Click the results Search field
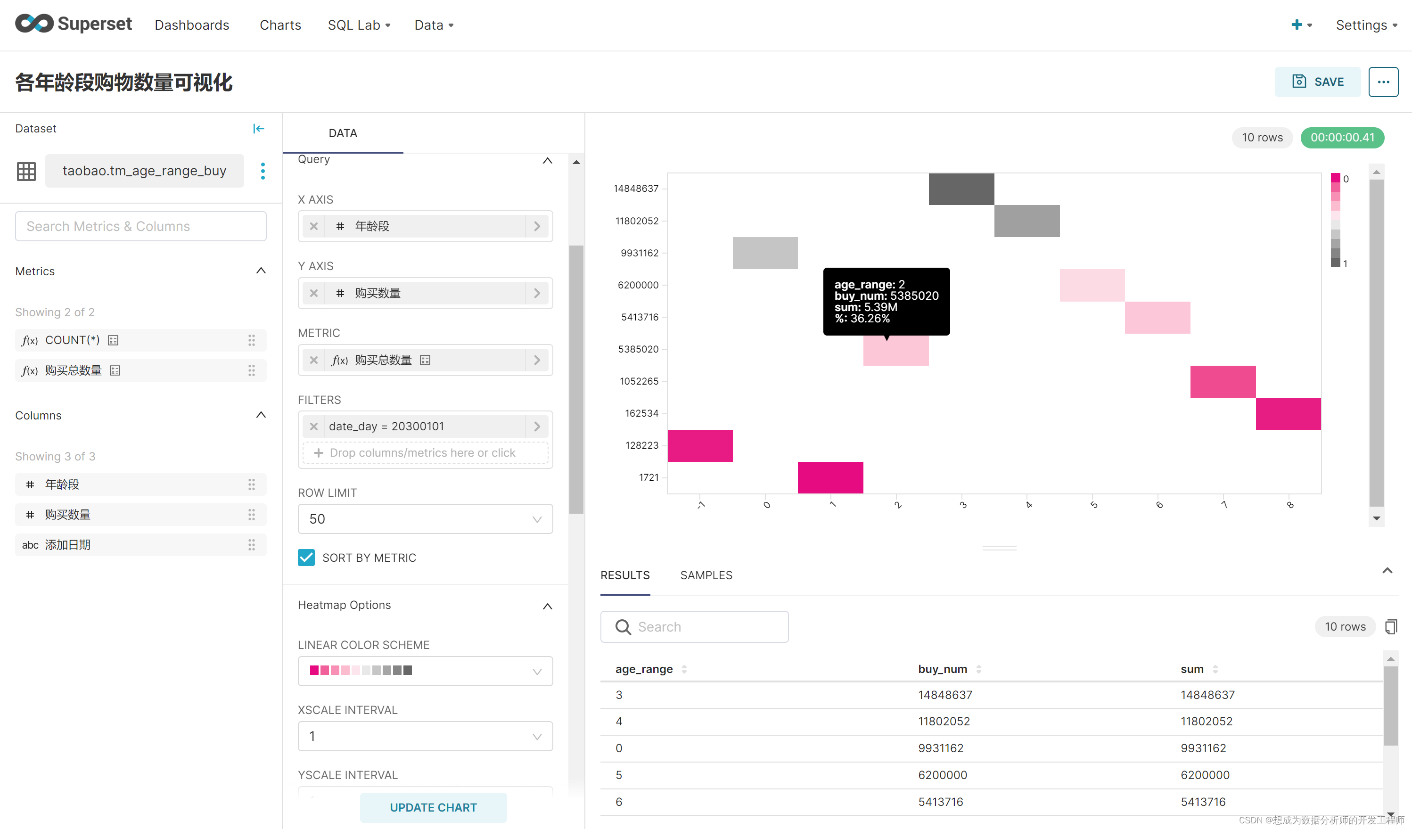This screenshot has height=829, width=1412. point(694,627)
